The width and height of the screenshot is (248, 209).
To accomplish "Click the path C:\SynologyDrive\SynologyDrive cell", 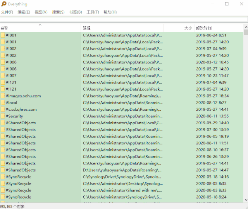I will pyautogui.click(x=122, y=177).
